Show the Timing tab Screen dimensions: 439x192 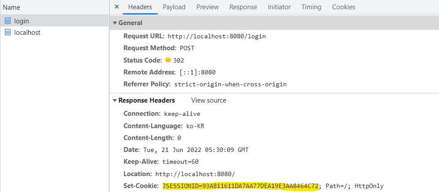(311, 7)
